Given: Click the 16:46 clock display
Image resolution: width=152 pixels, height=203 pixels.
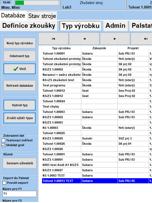Looking at the screenshot, I should pyautogui.click(x=7, y=3).
